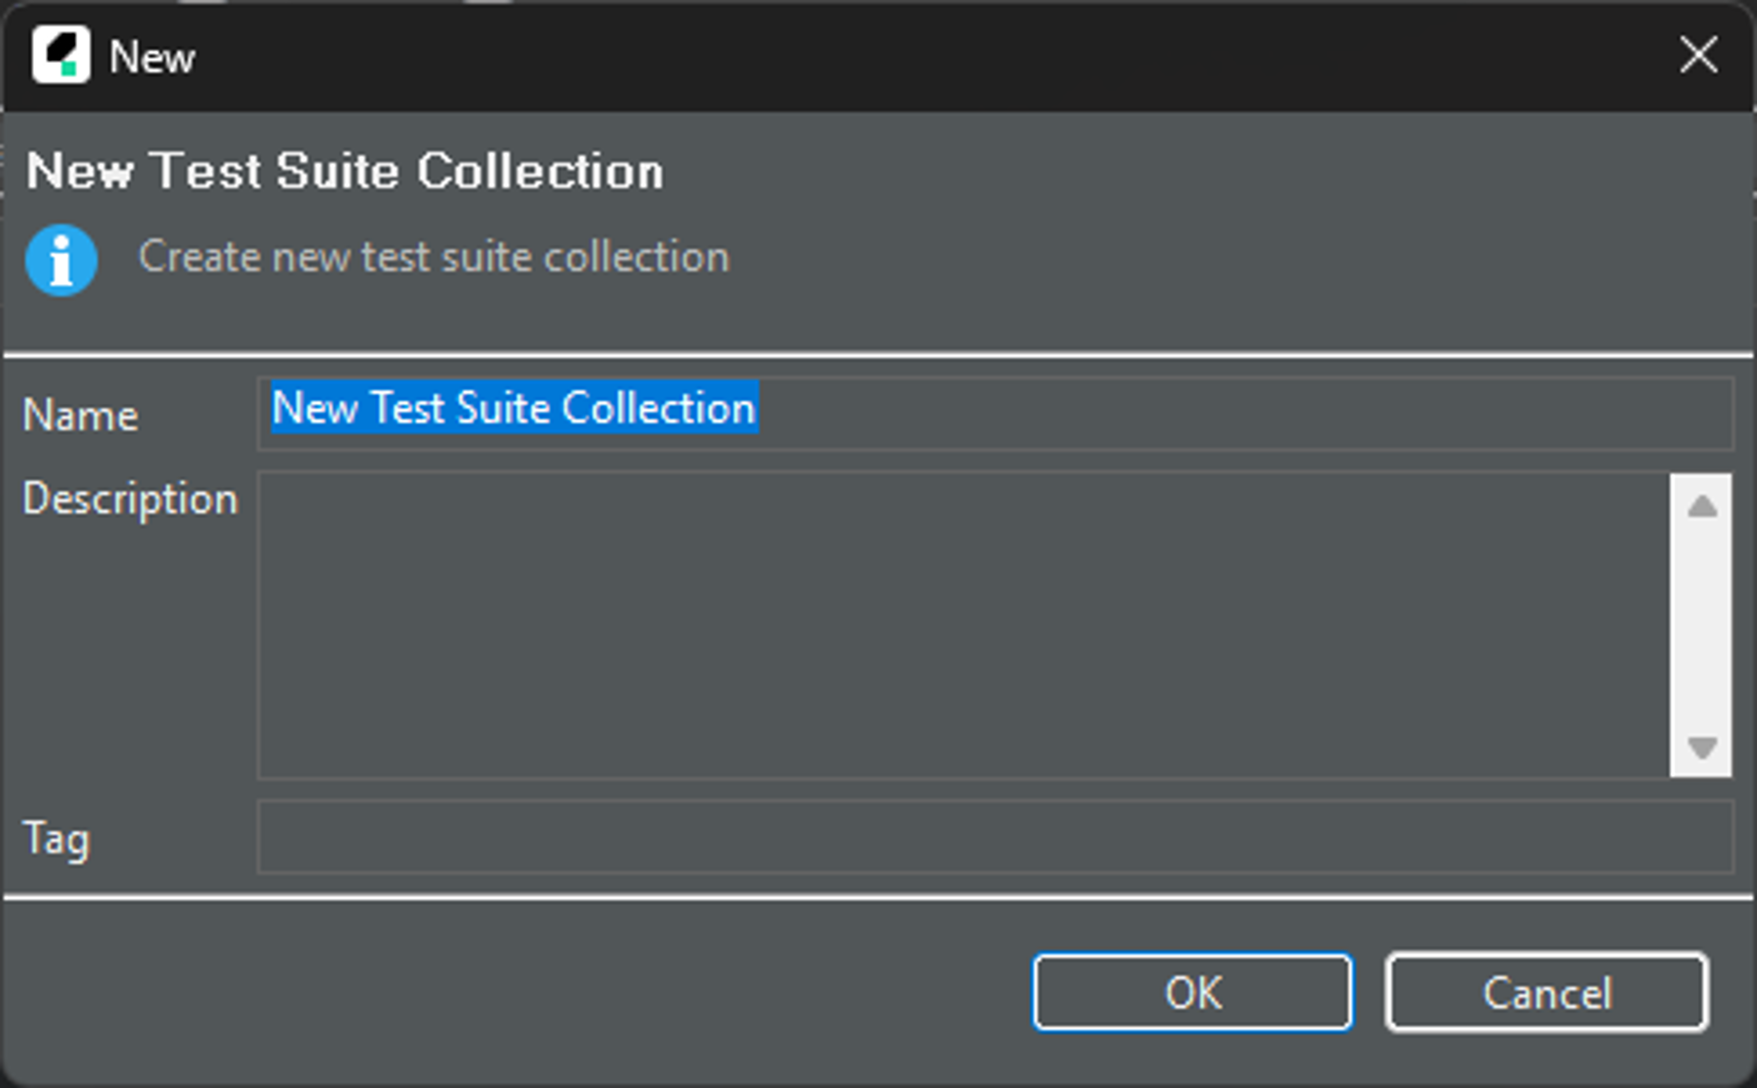Click the 'Create new test suite collection' message

434,257
